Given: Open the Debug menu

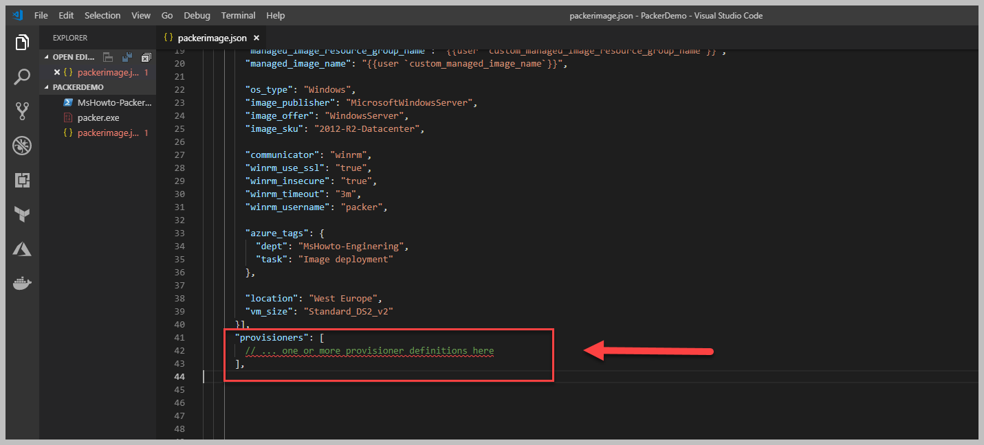Looking at the screenshot, I should tap(197, 15).
